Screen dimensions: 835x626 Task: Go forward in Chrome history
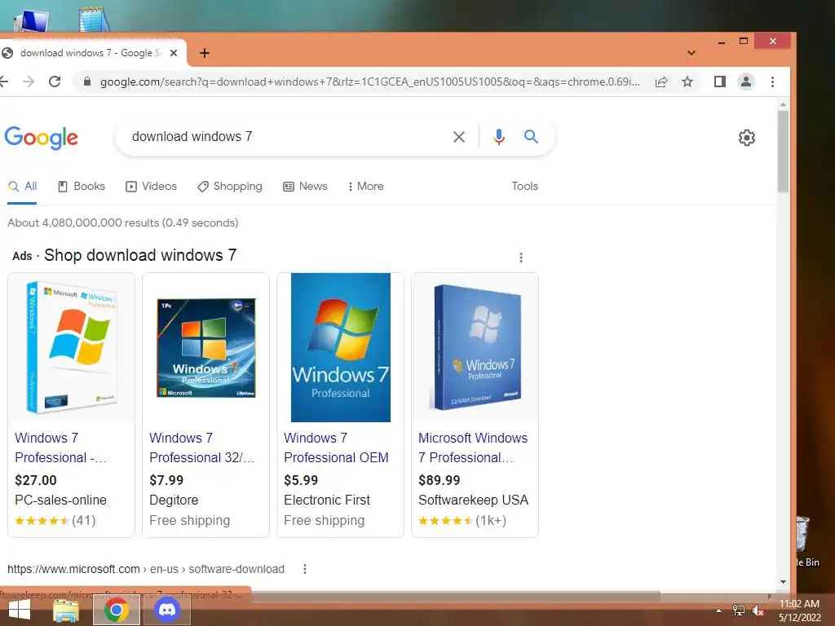(29, 82)
